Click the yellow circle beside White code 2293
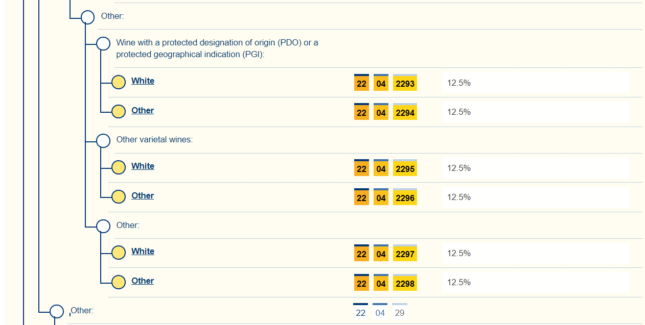Image resolution: width=645 pixels, height=325 pixels. (119, 82)
